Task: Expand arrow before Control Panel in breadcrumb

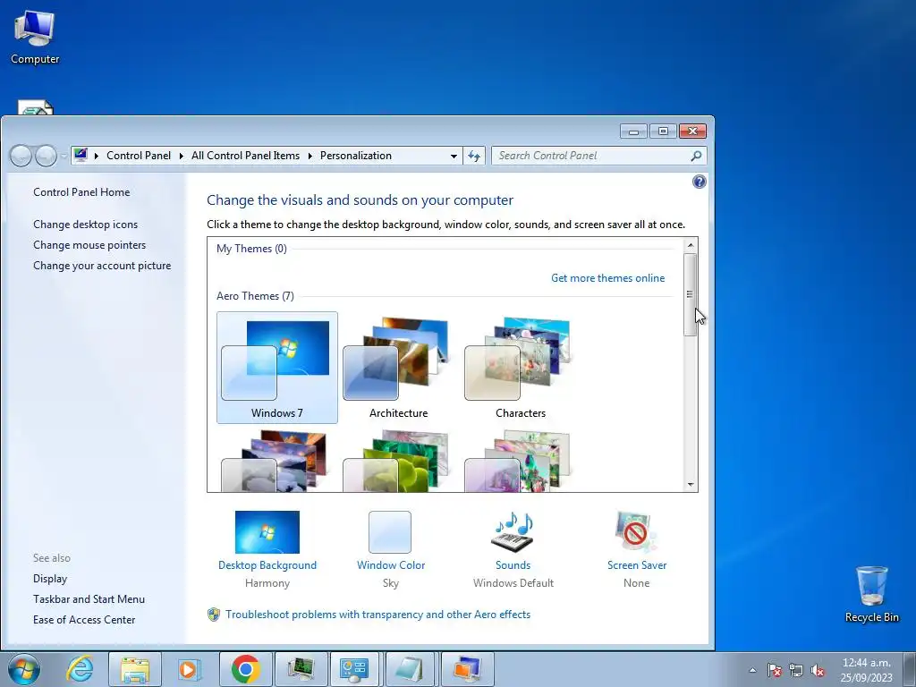Action: 97,156
